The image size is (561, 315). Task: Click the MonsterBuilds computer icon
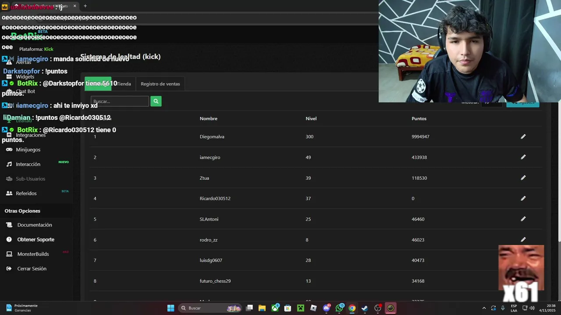tap(9, 254)
